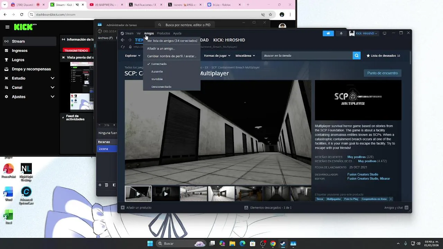443x249 pixels.
Task: Click the Terror tag
Action: [320, 199]
